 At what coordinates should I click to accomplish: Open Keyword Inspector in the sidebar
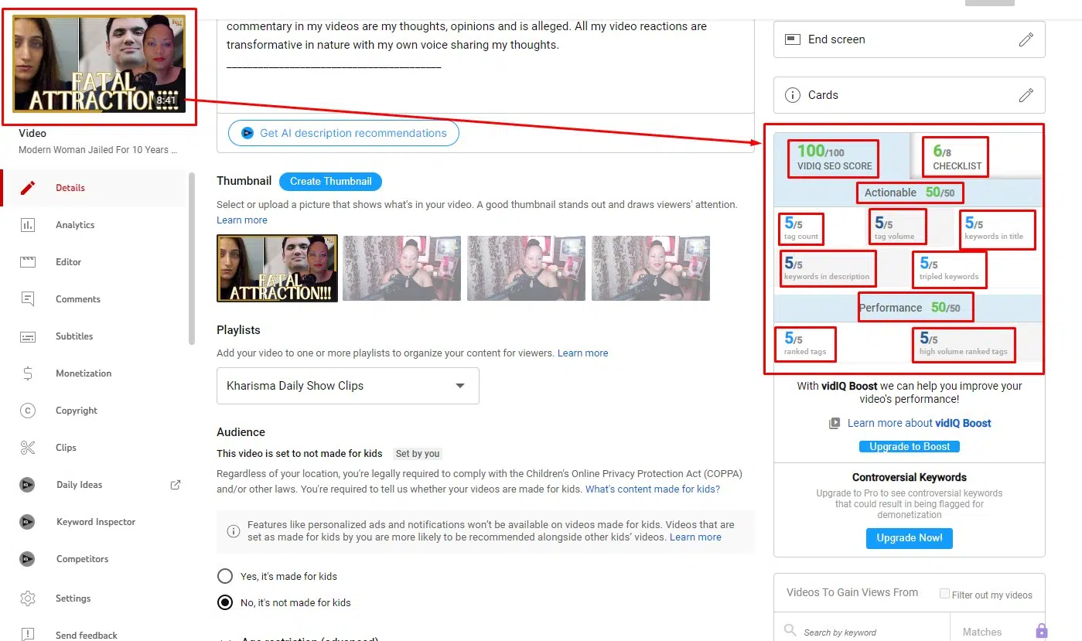click(x=95, y=522)
